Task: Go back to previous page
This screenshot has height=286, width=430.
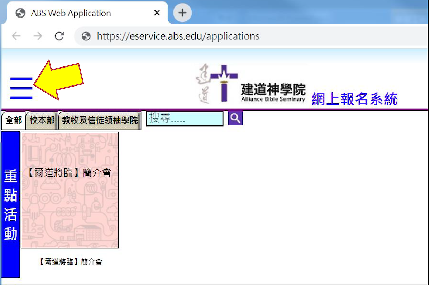Action: pyautogui.click(x=16, y=36)
